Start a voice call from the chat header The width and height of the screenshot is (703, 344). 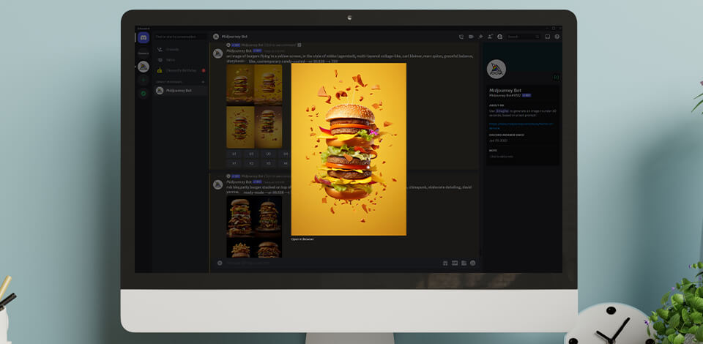tap(461, 37)
